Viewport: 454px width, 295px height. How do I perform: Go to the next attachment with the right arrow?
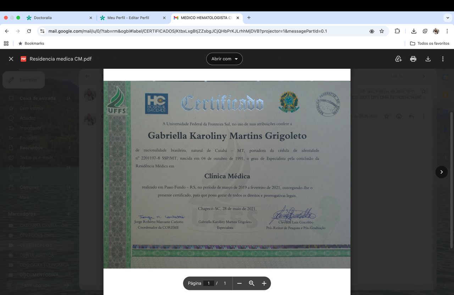(x=441, y=172)
